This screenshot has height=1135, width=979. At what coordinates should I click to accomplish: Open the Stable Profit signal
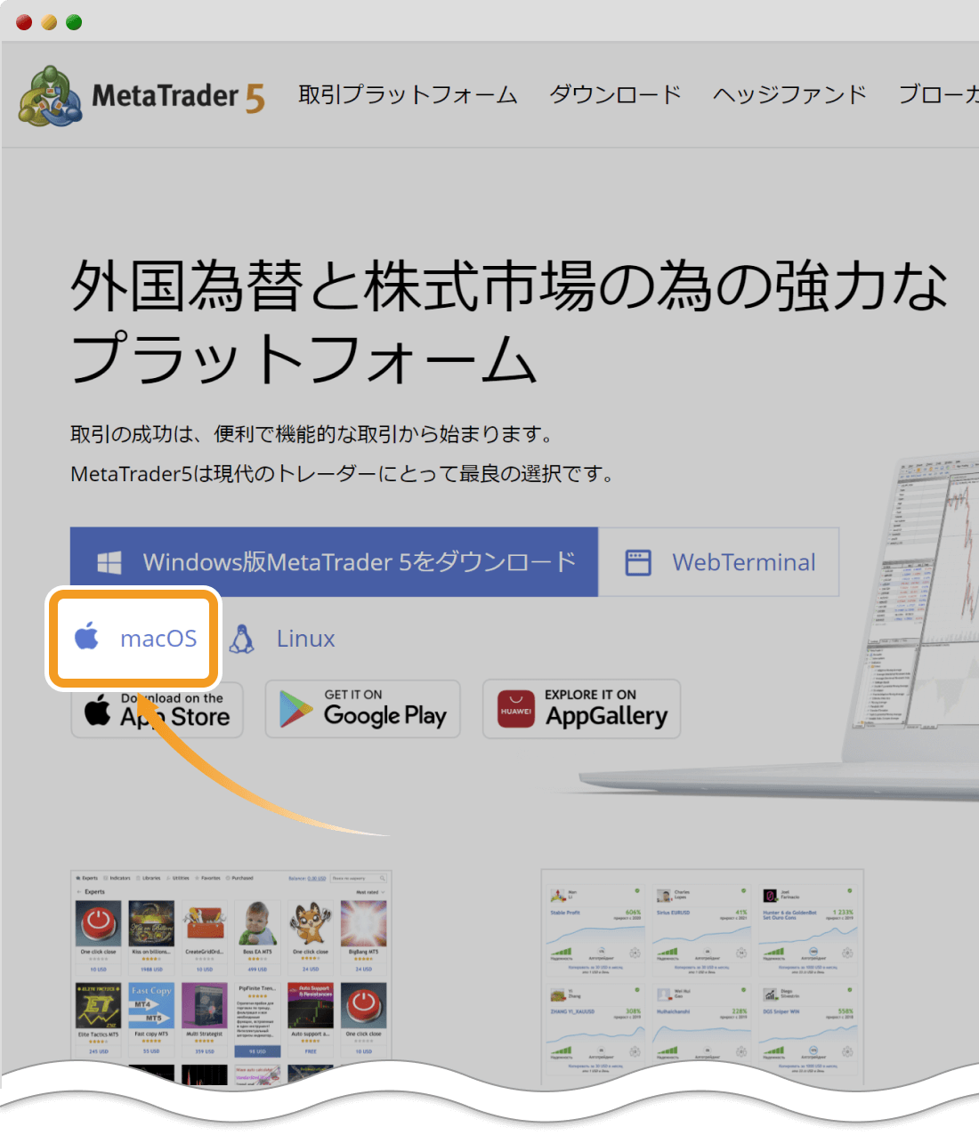[565, 913]
